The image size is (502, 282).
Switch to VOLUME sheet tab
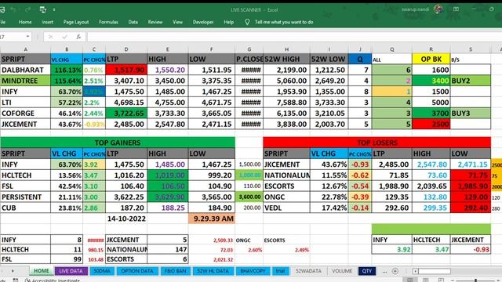(x=342, y=271)
